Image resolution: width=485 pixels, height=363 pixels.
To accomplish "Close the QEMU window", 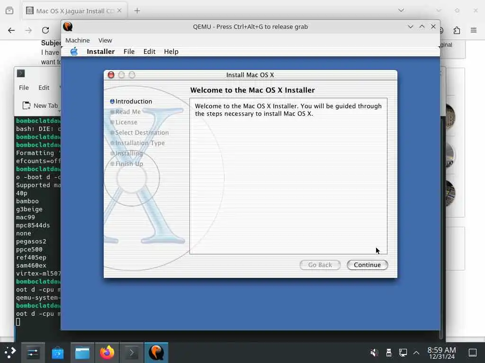I will pos(433,26).
